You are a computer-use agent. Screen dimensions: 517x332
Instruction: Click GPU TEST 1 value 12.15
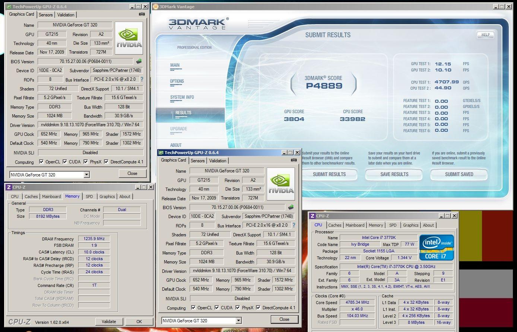point(443,64)
